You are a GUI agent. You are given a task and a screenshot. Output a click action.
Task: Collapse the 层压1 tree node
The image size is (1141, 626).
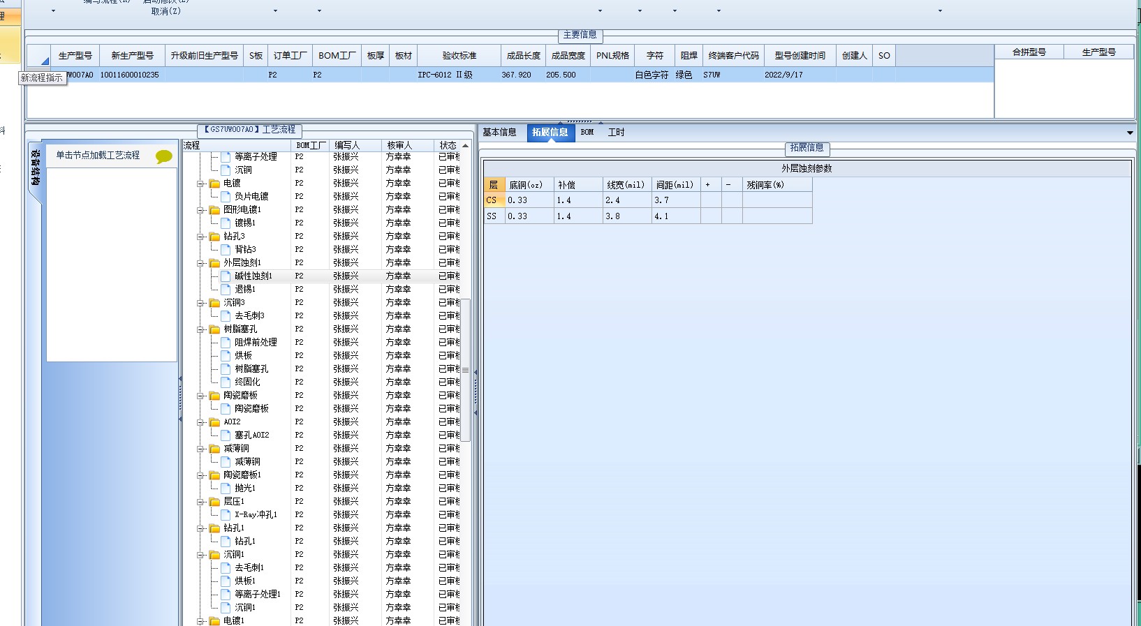pos(200,502)
